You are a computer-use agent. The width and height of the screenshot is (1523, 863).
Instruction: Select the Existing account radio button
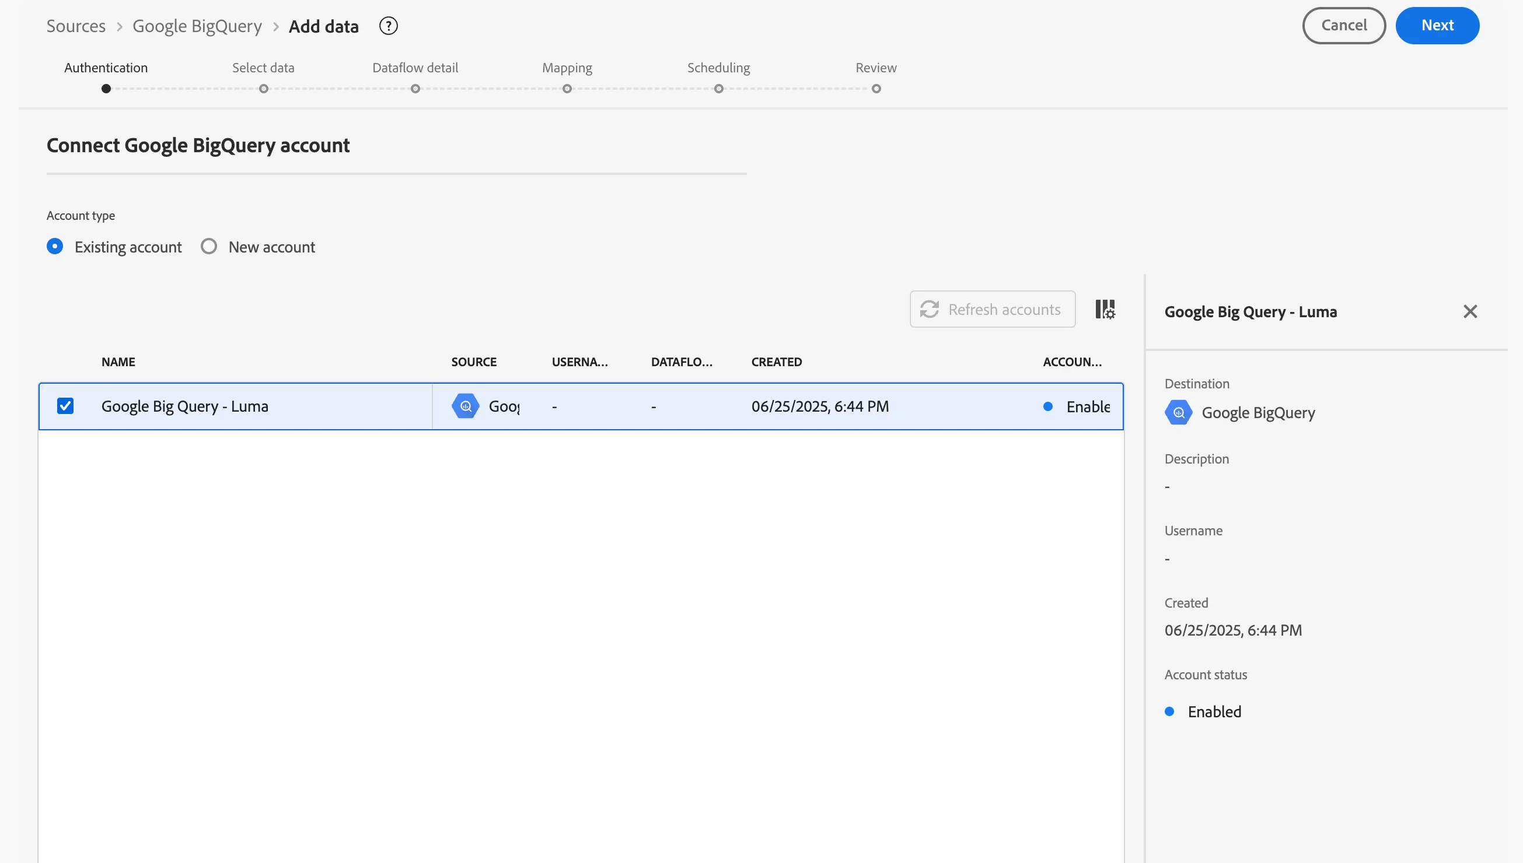(x=55, y=247)
